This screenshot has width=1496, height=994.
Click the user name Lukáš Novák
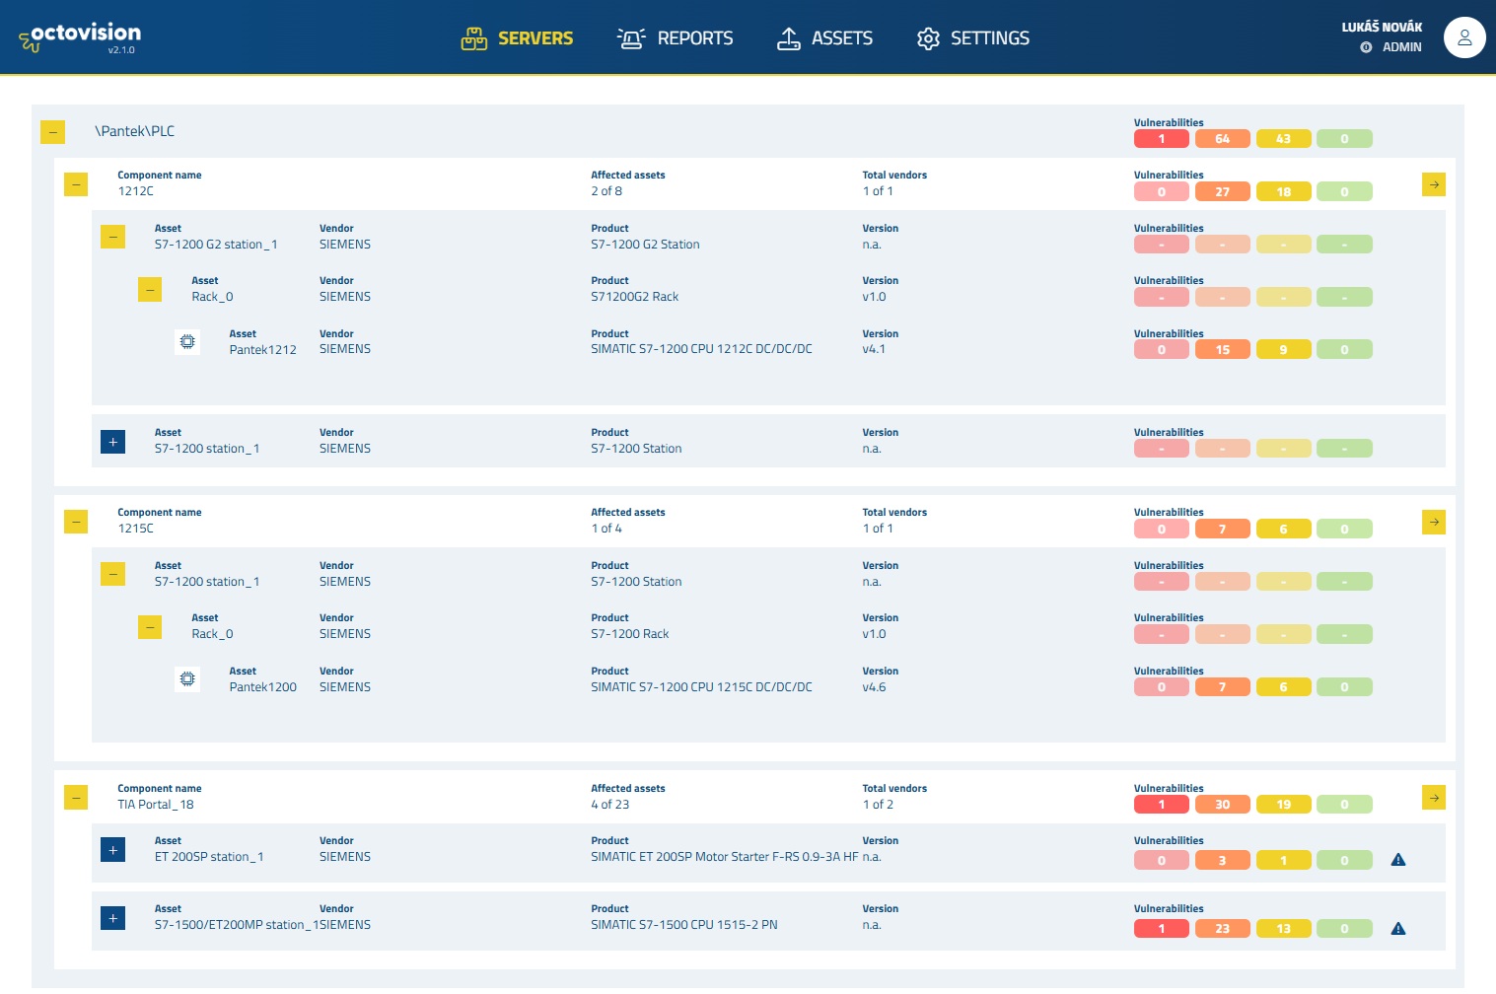(1382, 28)
